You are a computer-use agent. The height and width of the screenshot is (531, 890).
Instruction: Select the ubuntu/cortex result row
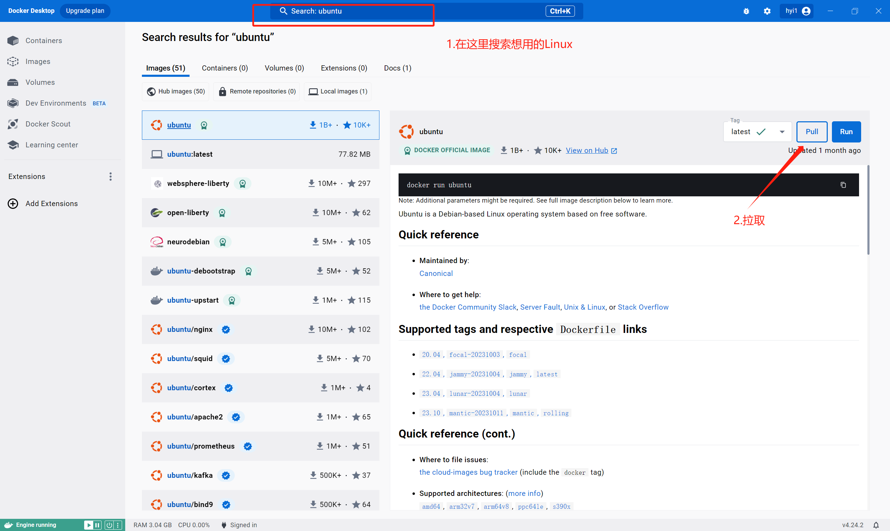(260, 388)
